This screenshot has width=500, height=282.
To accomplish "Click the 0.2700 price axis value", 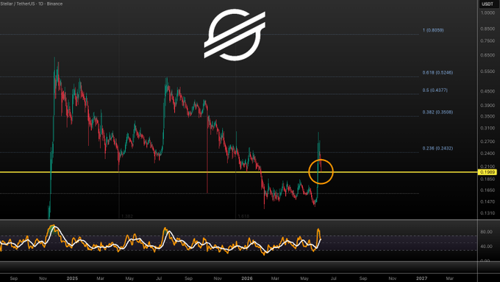I will click(x=488, y=141).
